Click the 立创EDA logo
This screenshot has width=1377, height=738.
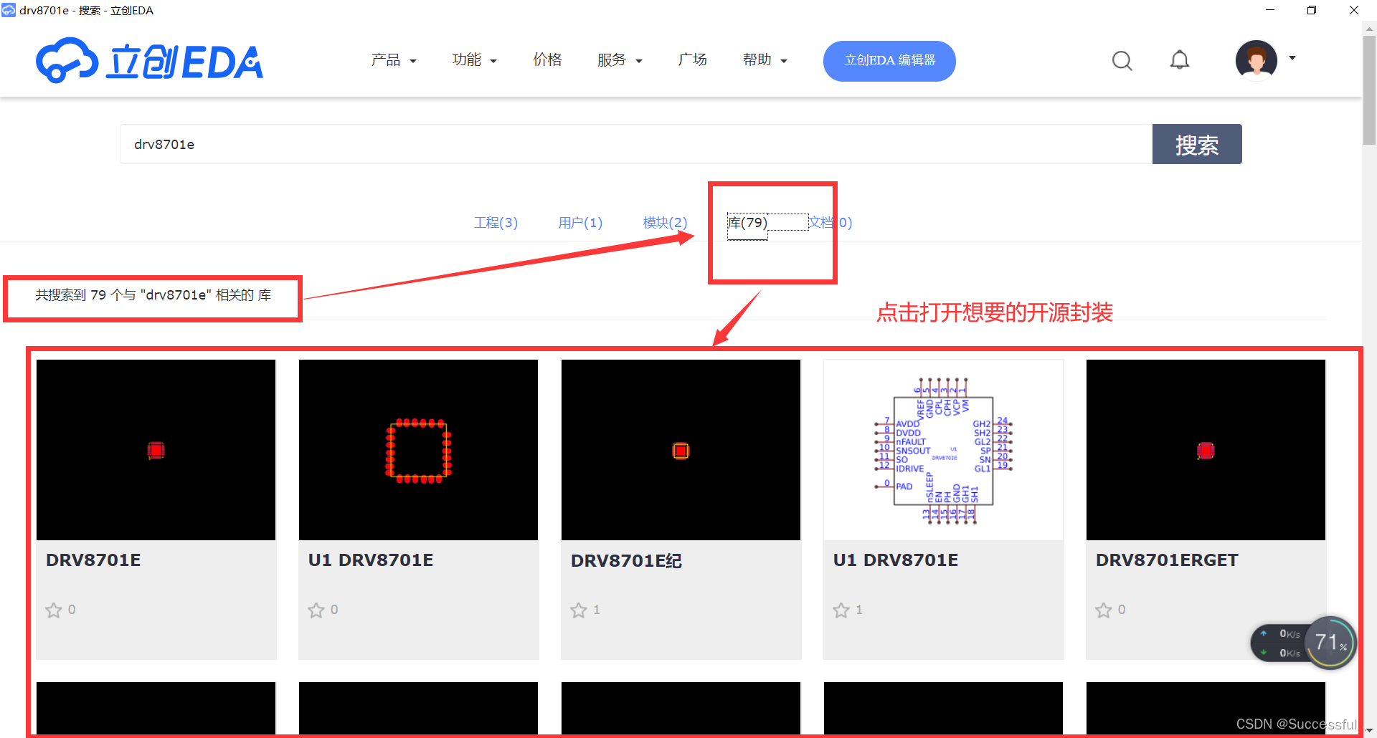[150, 61]
